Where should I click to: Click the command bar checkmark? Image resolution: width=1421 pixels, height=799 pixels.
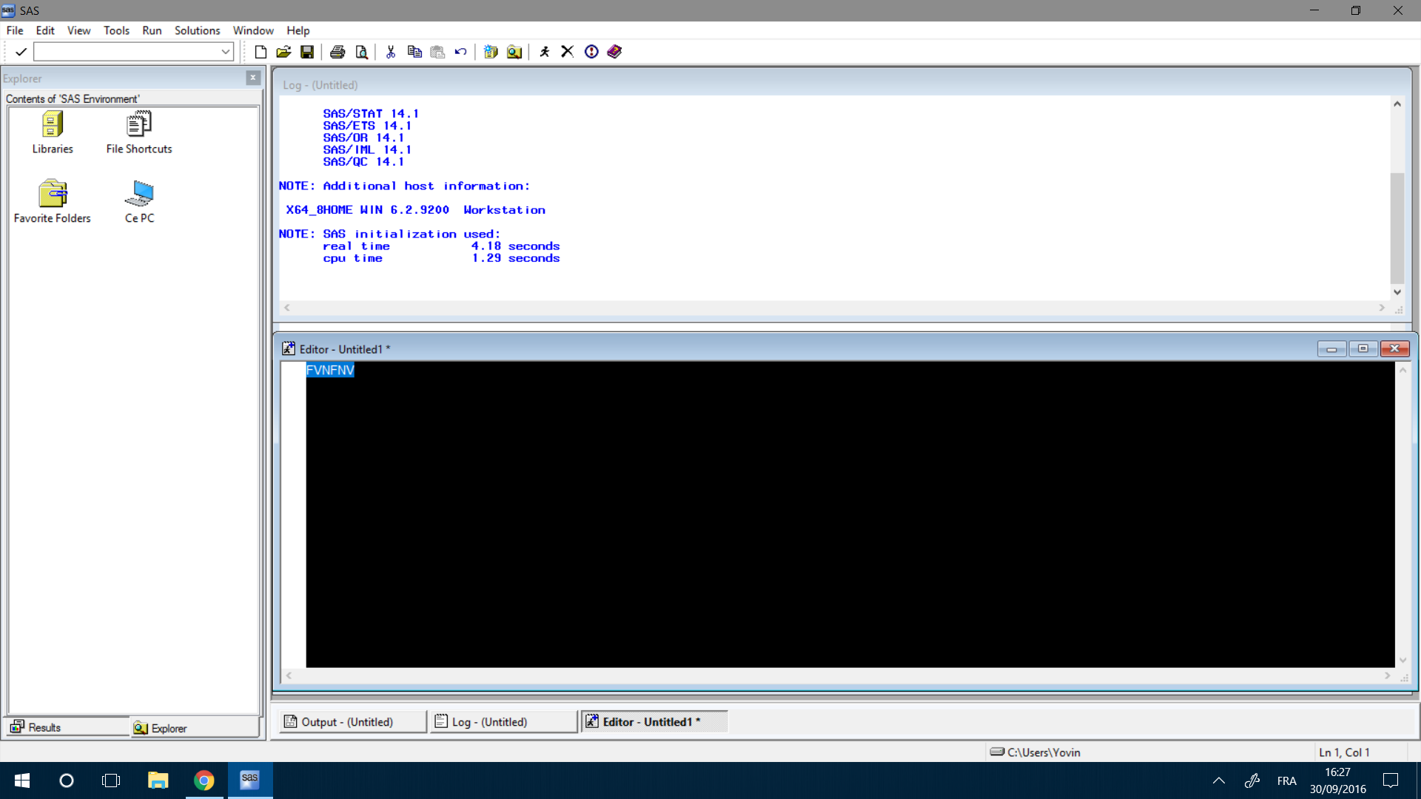21,52
